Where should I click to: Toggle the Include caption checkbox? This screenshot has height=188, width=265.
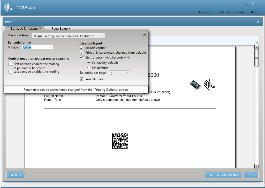(81, 48)
